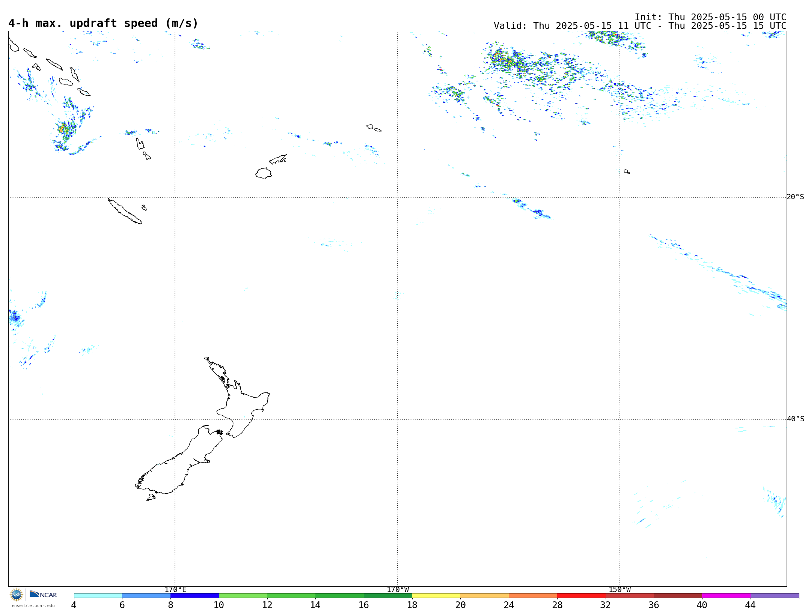
Task: Click the 170°W longitude label
Action: point(398,590)
